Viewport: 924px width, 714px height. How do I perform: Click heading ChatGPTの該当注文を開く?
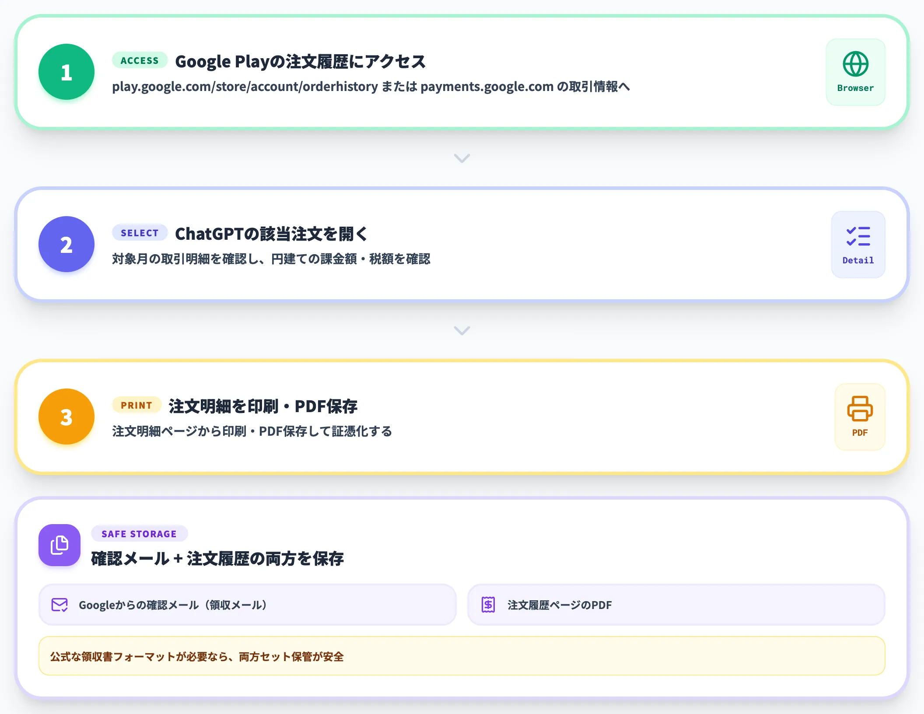click(271, 234)
